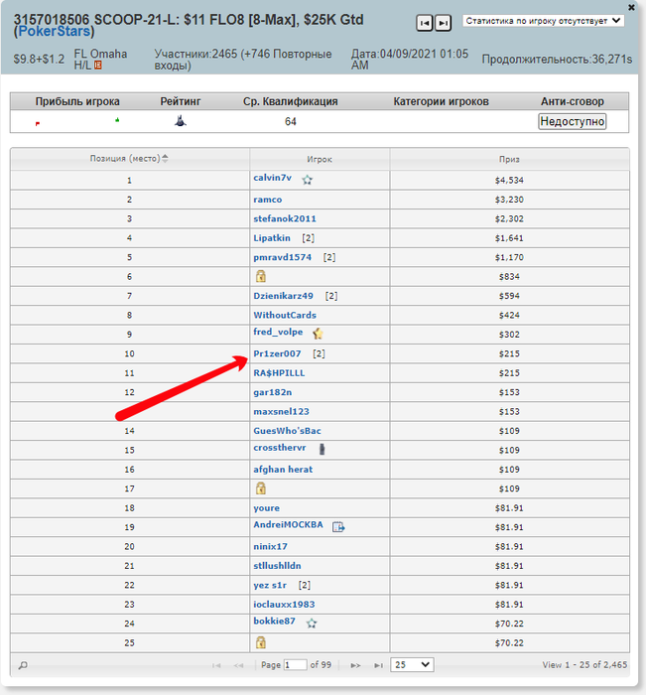Click the lock icon in position 6

(x=261, y=276)
